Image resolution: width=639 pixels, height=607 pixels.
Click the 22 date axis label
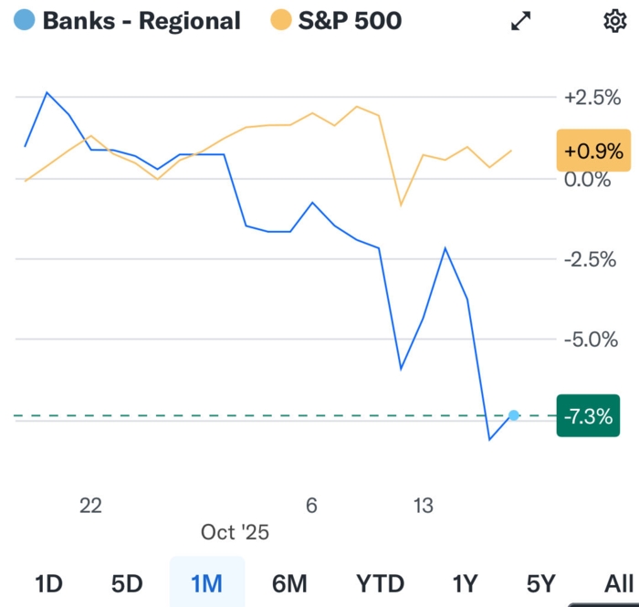coord(89,505)
